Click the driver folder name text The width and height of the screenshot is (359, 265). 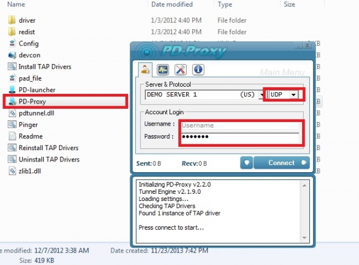(27, 20)
